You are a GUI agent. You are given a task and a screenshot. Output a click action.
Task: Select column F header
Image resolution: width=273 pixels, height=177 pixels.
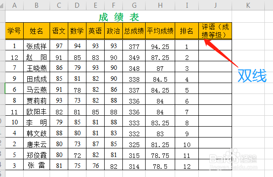point(113,5)
